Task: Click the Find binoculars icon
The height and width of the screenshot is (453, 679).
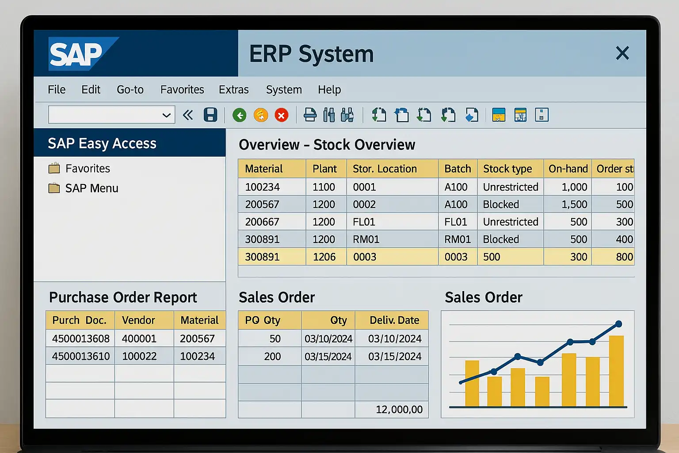Action: pos(329,115)
